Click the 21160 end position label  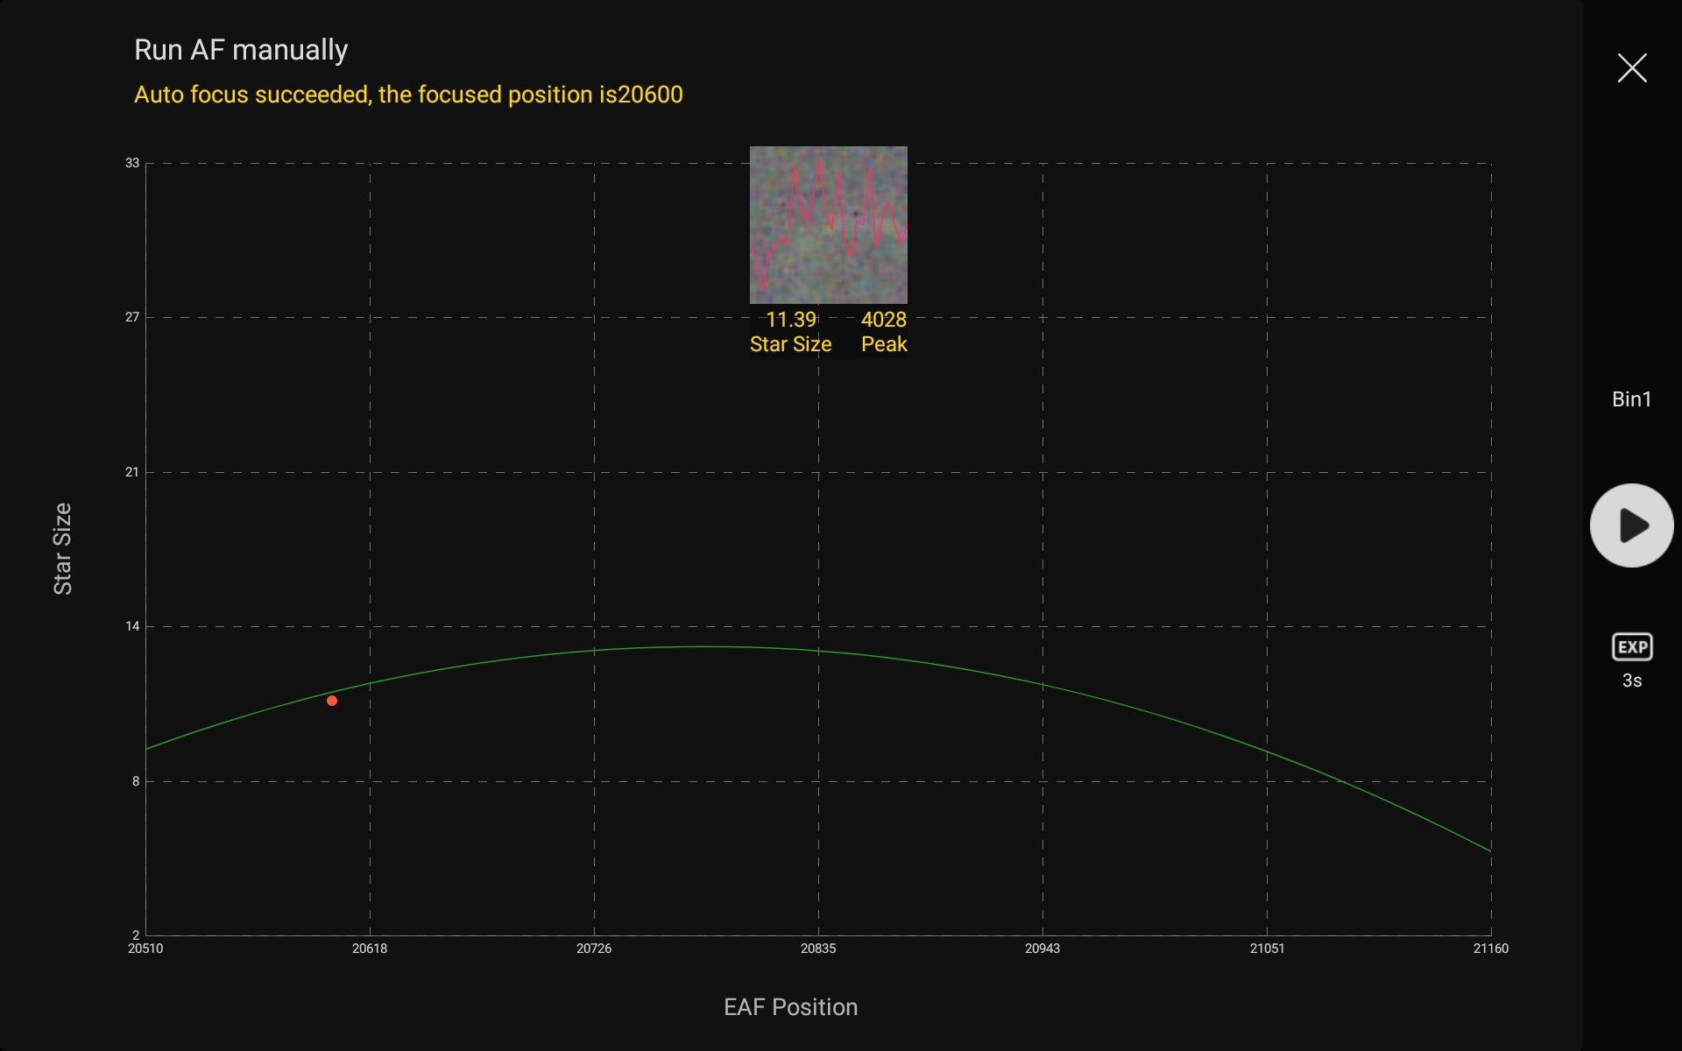[x=1490, y=949]
